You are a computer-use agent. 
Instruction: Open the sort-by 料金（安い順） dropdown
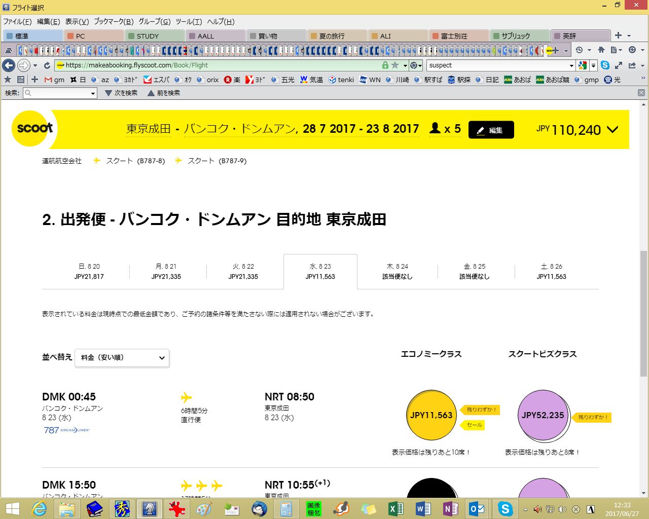[x=122, y=357]
